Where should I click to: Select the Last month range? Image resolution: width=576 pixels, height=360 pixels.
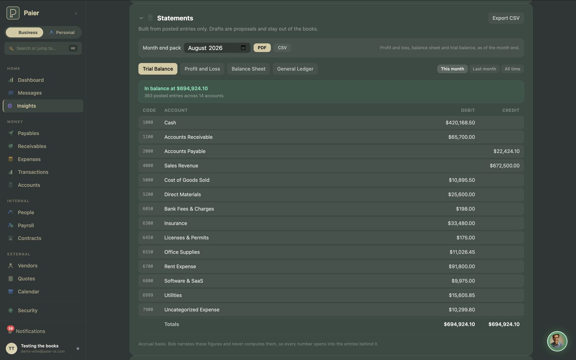[484, 69]
